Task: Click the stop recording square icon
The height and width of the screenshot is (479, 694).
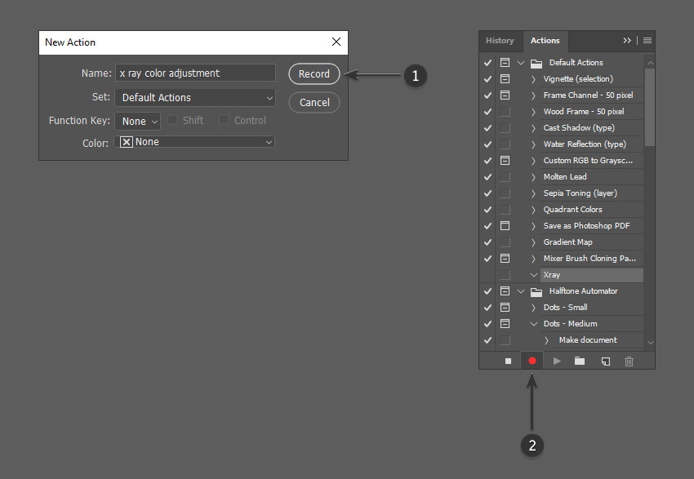Action: click(x=508, y=361)
